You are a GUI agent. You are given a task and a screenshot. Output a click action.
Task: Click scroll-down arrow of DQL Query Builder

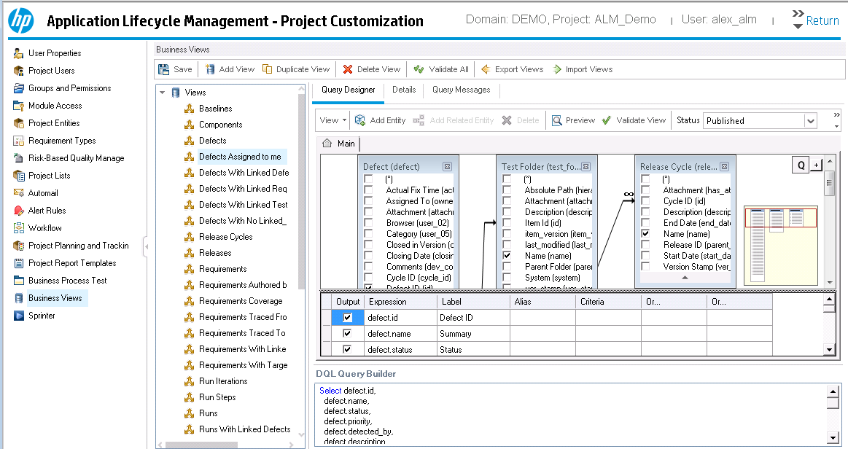tap(833, 437)
